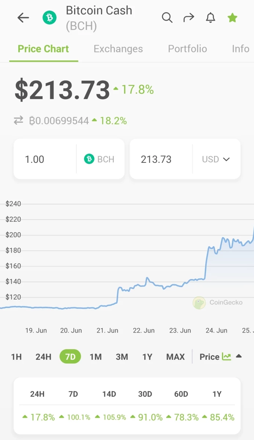Toggle the green favorite star
Viewport: 254px width, 440px height.
(x=232, y=17)
